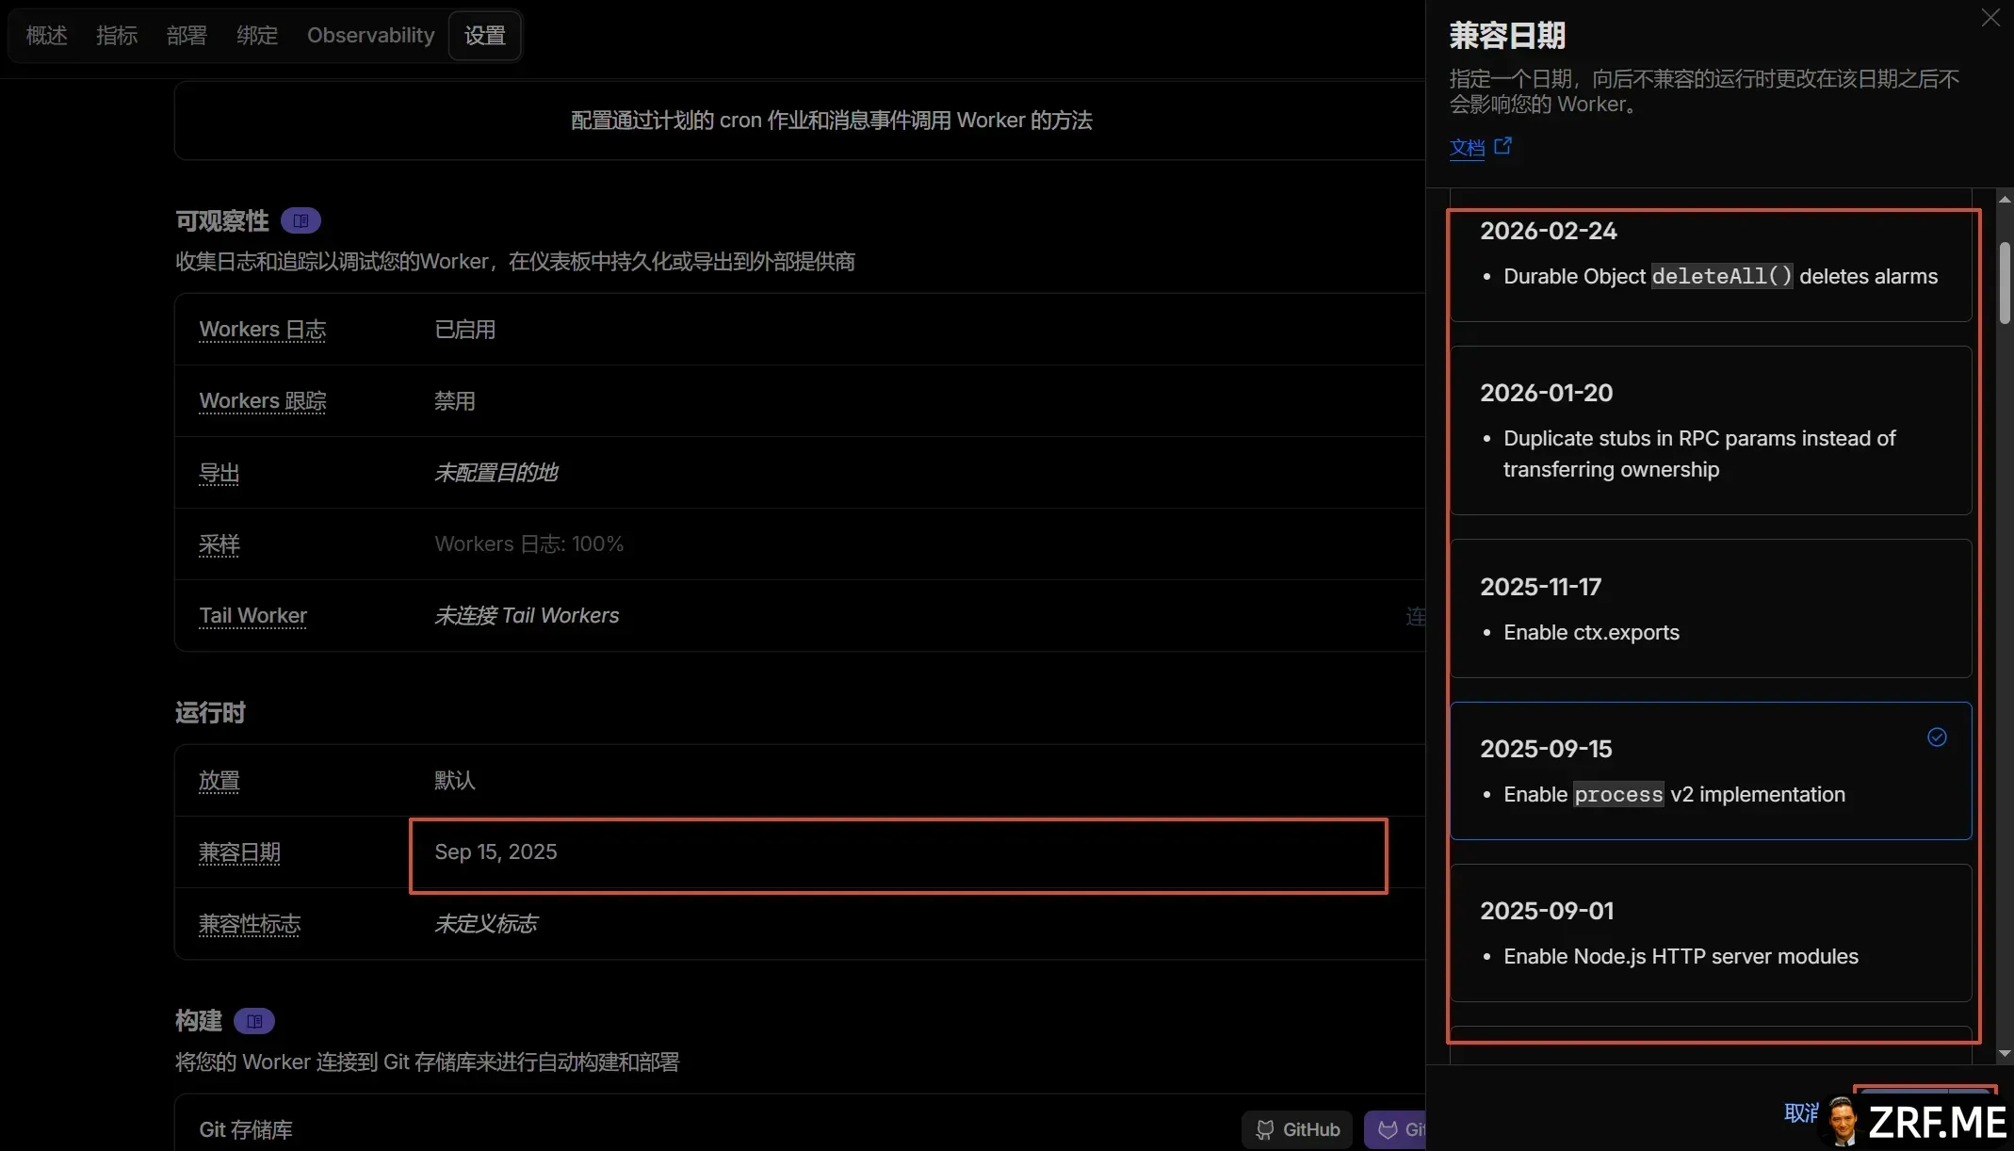Viewport: 2014px width, 1151px height.
Task: Switch to the Observability tab
Action: click(371, 36)
